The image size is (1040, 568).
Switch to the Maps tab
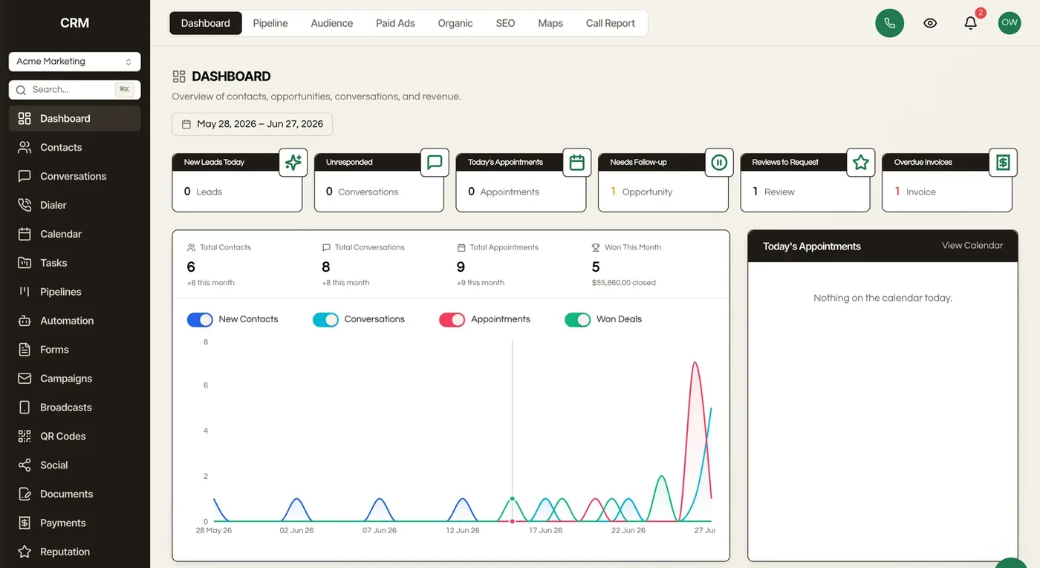click(x=550, y=23)
